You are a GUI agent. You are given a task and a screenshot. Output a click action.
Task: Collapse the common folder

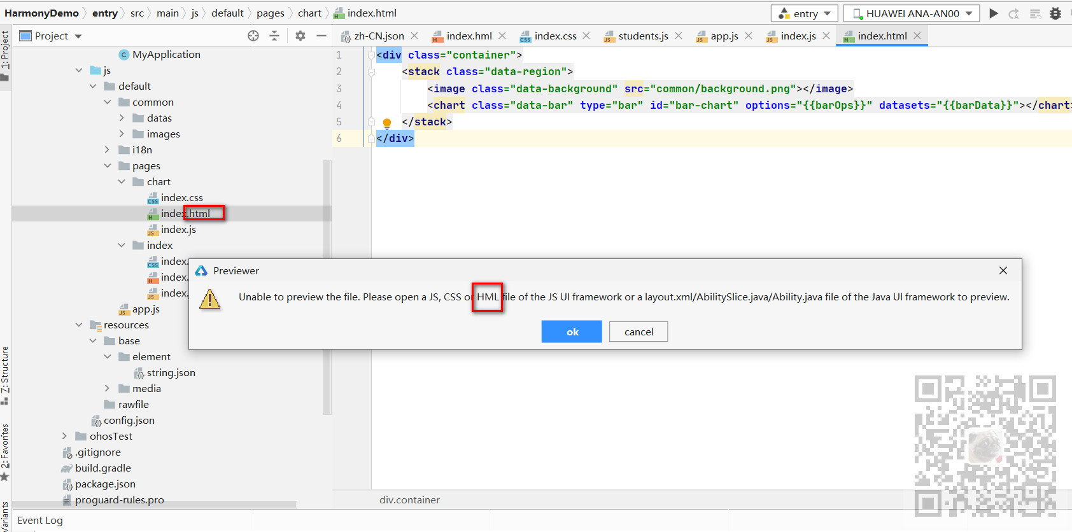108,102
